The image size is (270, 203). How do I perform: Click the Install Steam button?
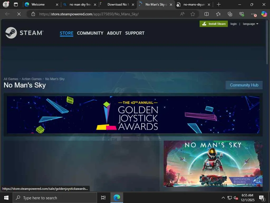click(x=214, y=24)
